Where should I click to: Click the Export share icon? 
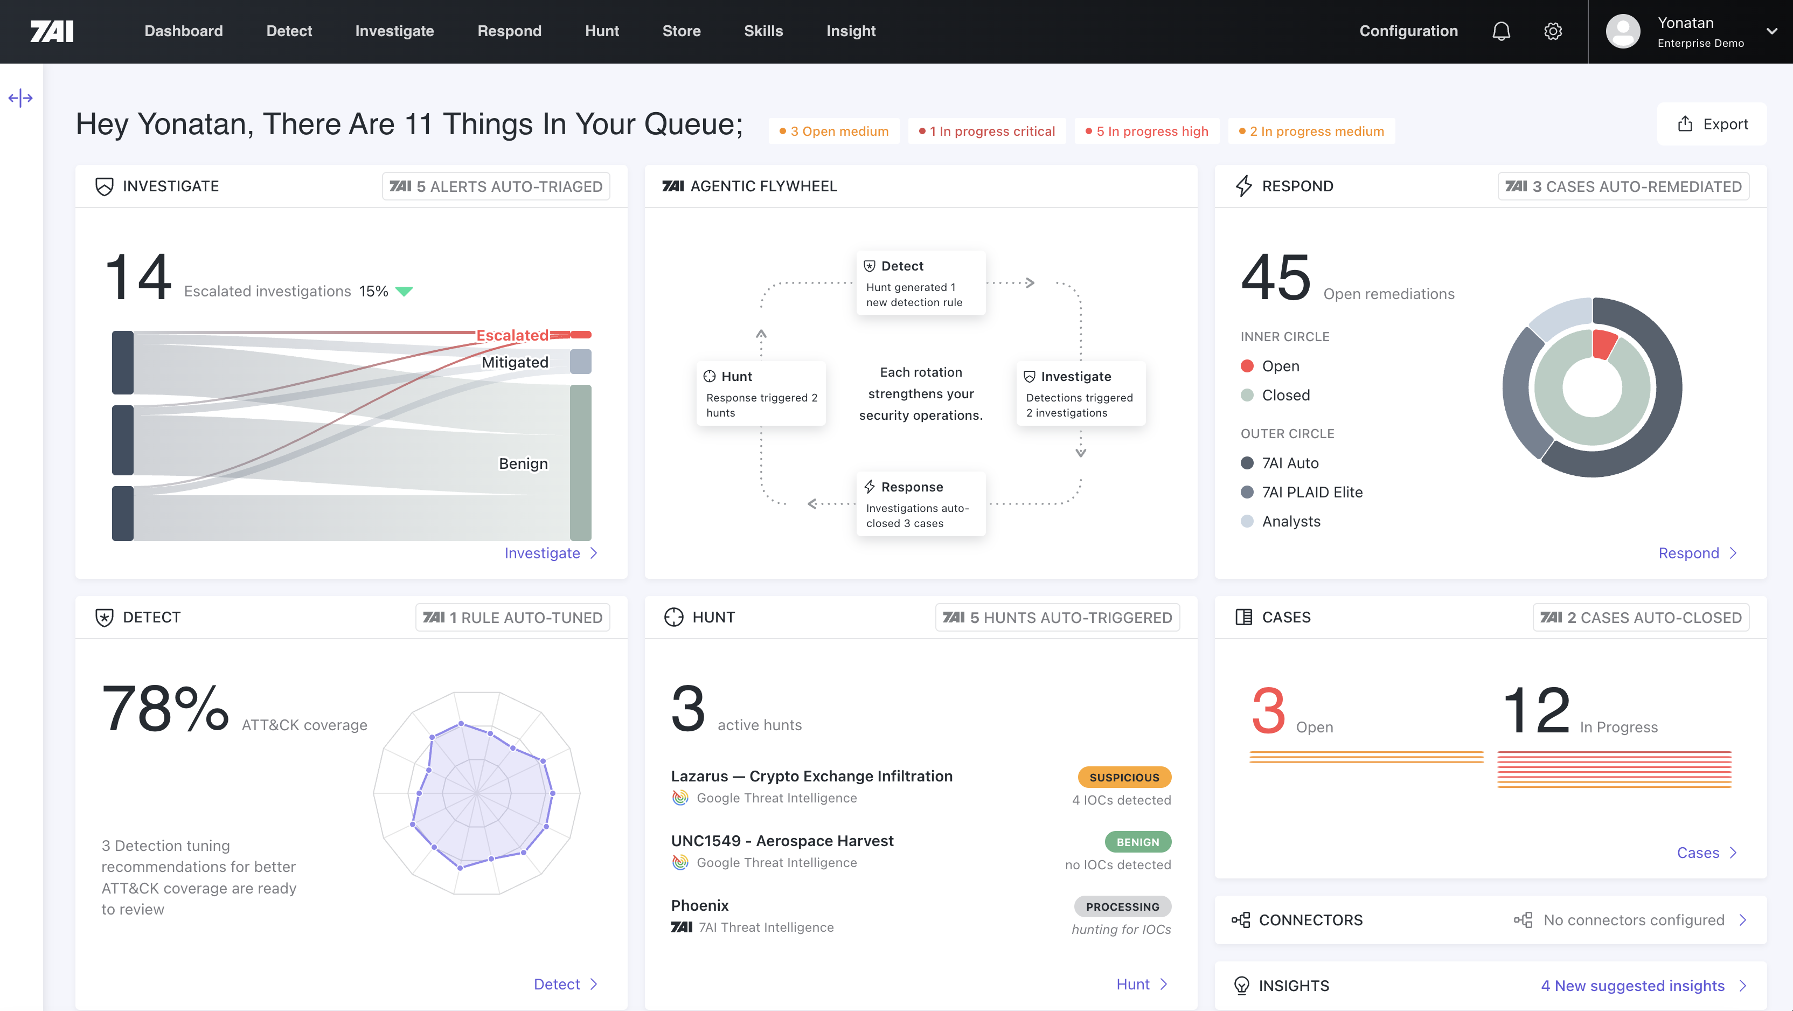(x=1684, y=124)
